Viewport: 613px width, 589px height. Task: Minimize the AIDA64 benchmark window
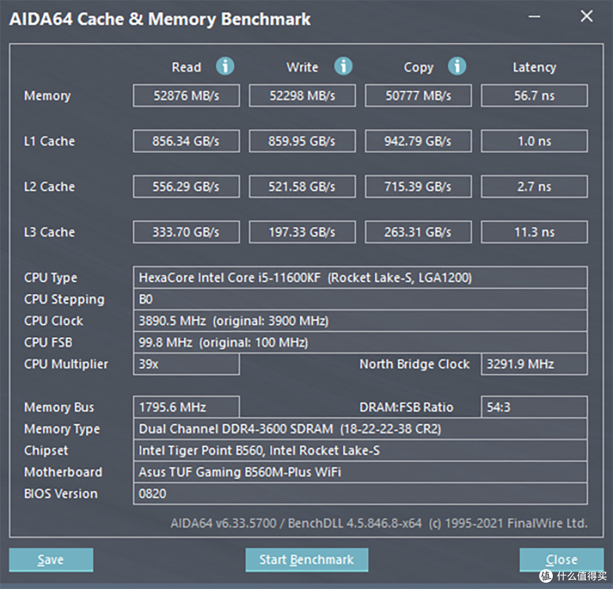click(x=535, y=17)
